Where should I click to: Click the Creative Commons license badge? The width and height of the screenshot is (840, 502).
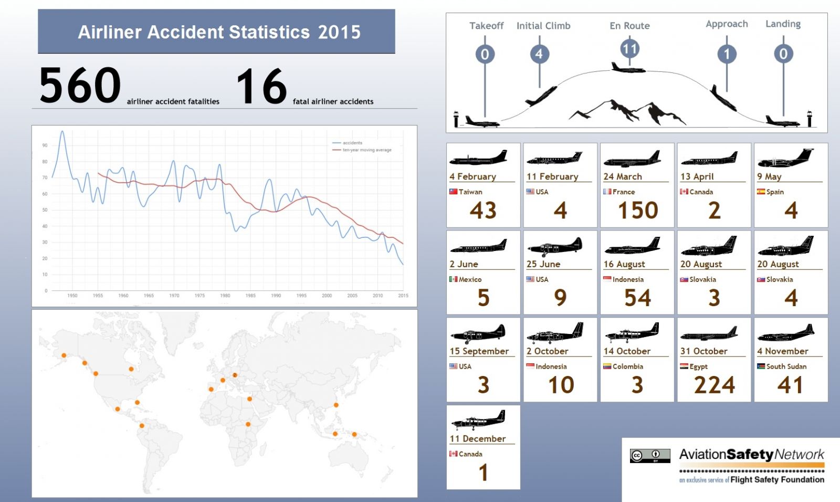[650, 456]
